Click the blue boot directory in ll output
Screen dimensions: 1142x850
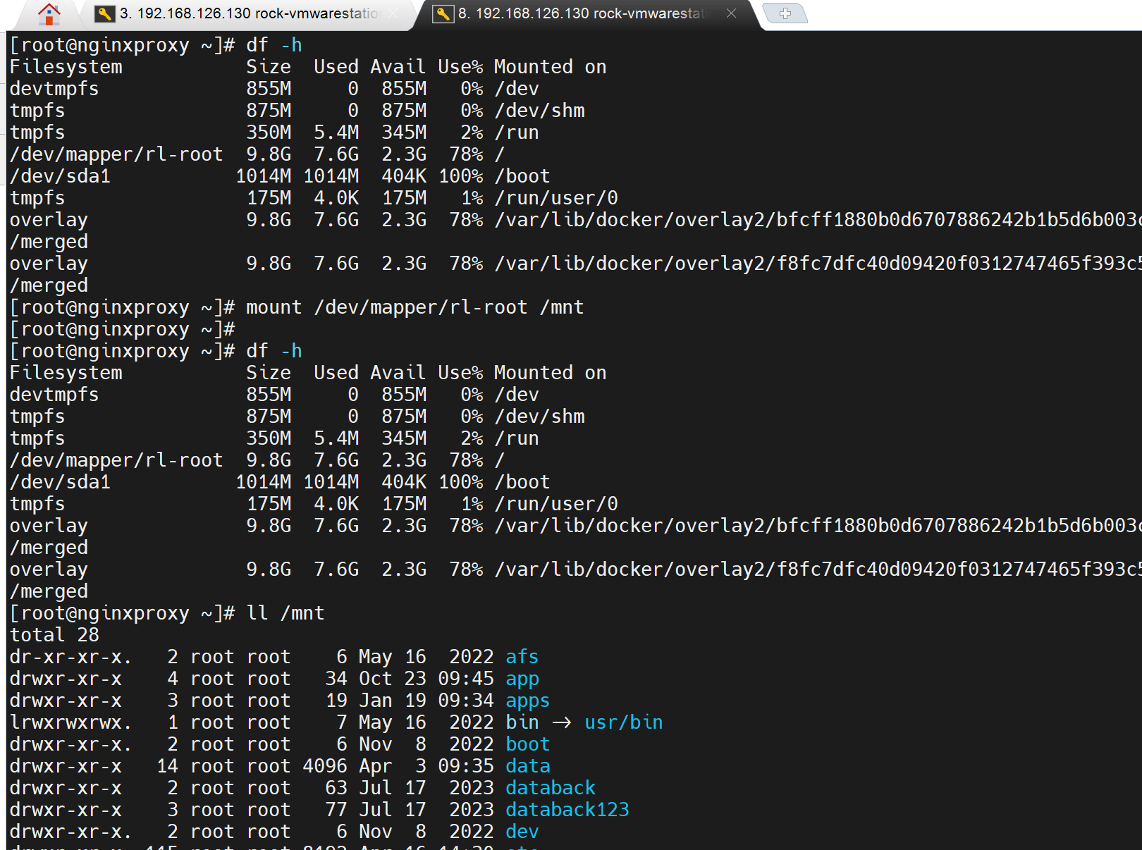(527, 744)
